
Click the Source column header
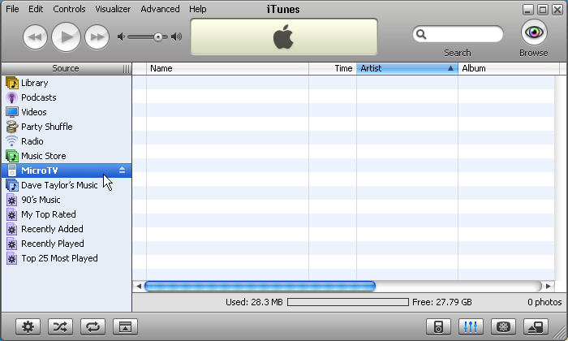[x=66, y=68]
